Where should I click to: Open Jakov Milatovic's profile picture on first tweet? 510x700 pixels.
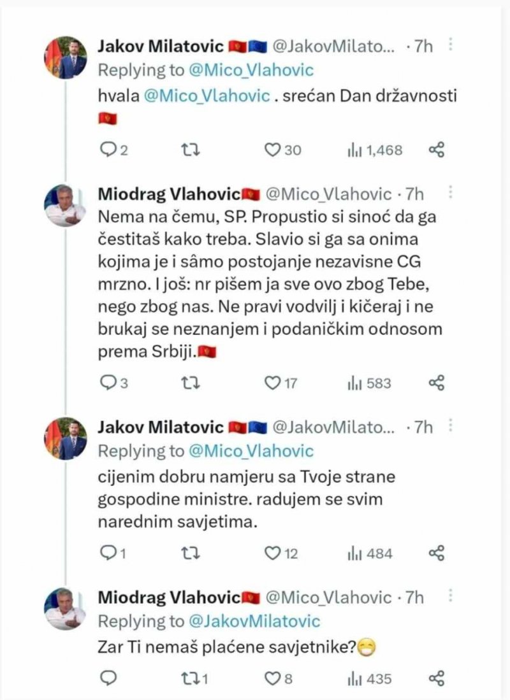coord(65,57)
